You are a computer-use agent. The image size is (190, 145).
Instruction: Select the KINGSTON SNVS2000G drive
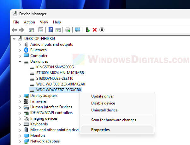click(x=55, y=67)
